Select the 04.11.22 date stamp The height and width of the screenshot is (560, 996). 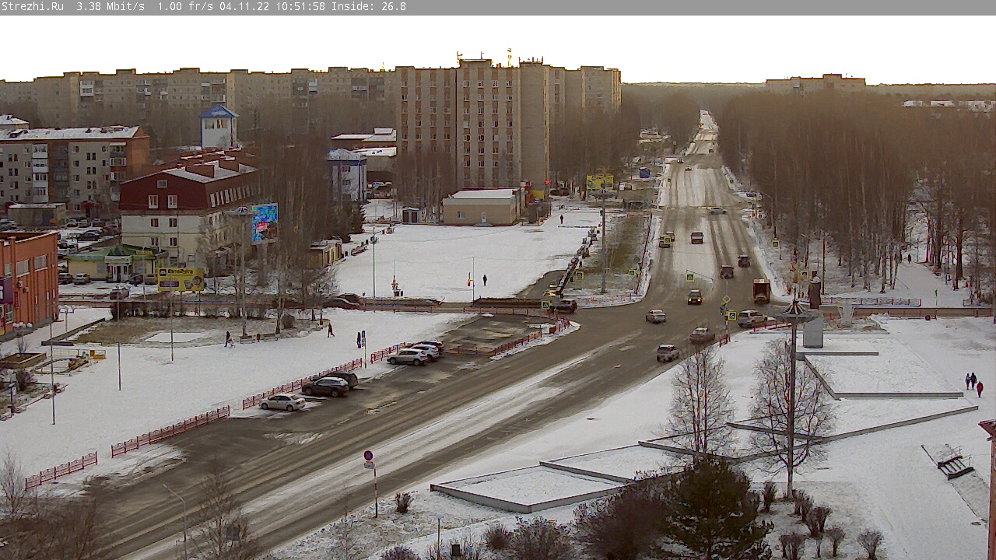point(244,7)
